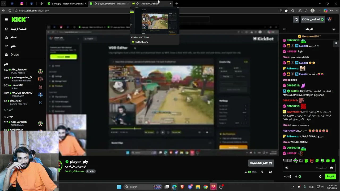
Task: Open the browser profile avatar menu
Action: (312, 11)
